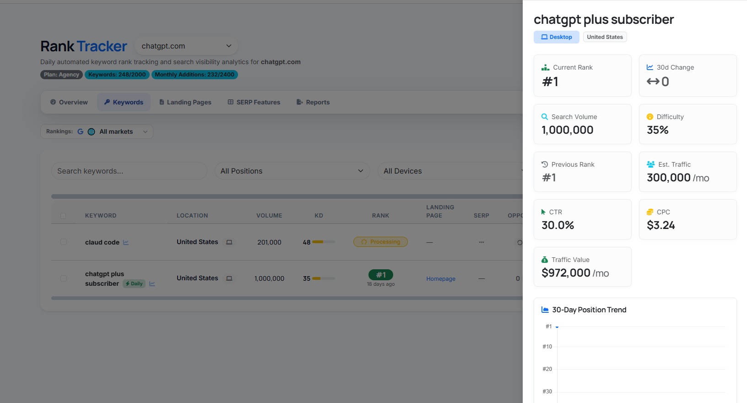Viewport: 747px width, 403px height.
Task: Sort by the LANDING PAGE column header
Action: coord(440,212)
